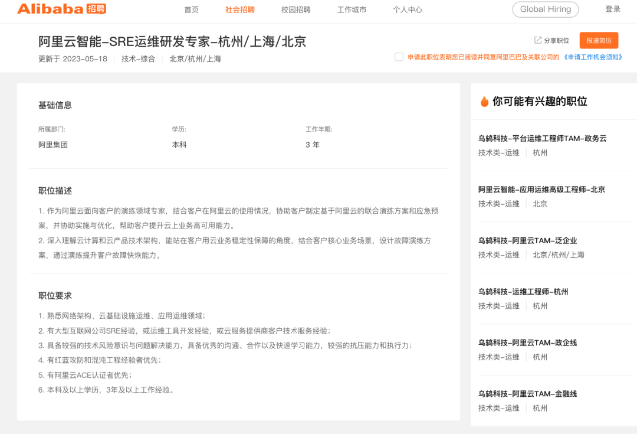637x434 pixels.
Task: Click the flame icon next to 你可能有兴趣的职位
Action: [484, 102]
